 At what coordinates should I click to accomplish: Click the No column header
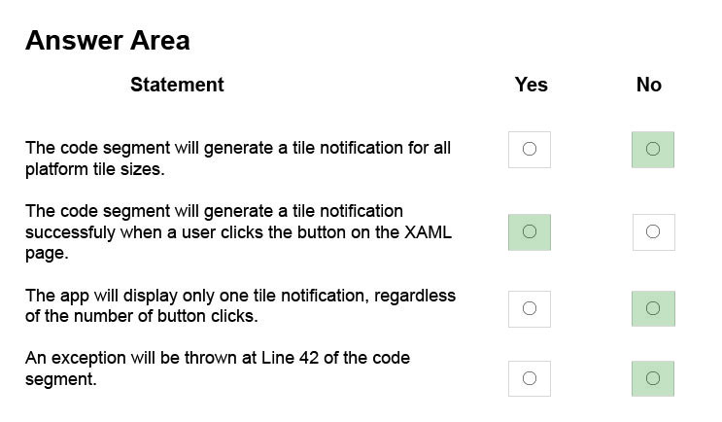[649, 85]
